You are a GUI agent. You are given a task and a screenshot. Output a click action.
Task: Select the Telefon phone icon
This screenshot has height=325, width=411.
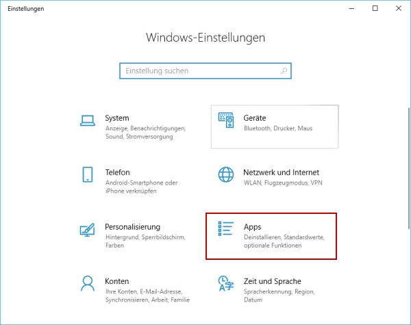(88, 174)
